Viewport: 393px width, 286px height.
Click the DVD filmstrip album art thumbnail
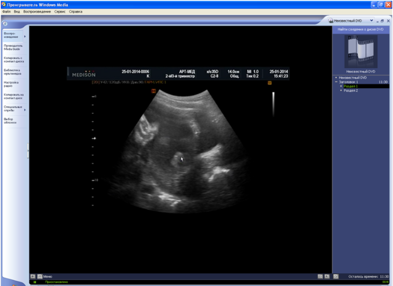click(360, 52)
